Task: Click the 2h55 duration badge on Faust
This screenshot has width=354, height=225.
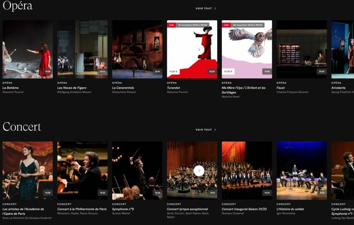Action: tap(322, 72)
